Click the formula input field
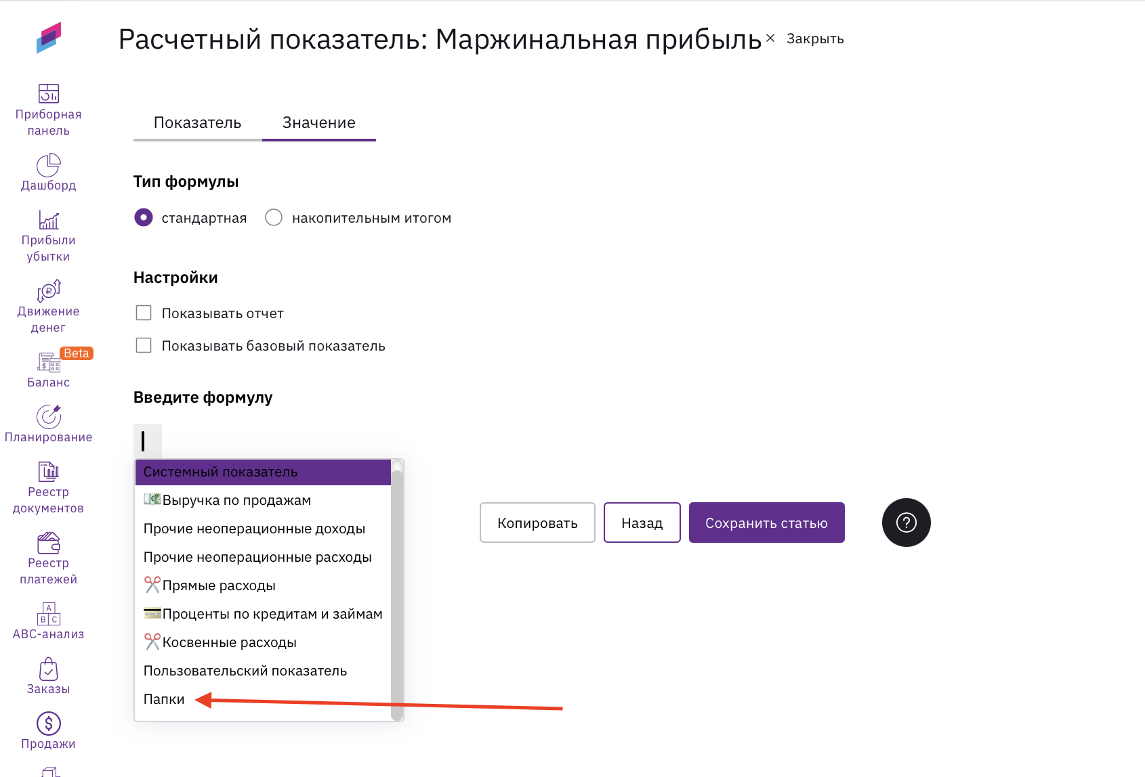Screen dimensions: 1145x777 (x=148, y=441)
